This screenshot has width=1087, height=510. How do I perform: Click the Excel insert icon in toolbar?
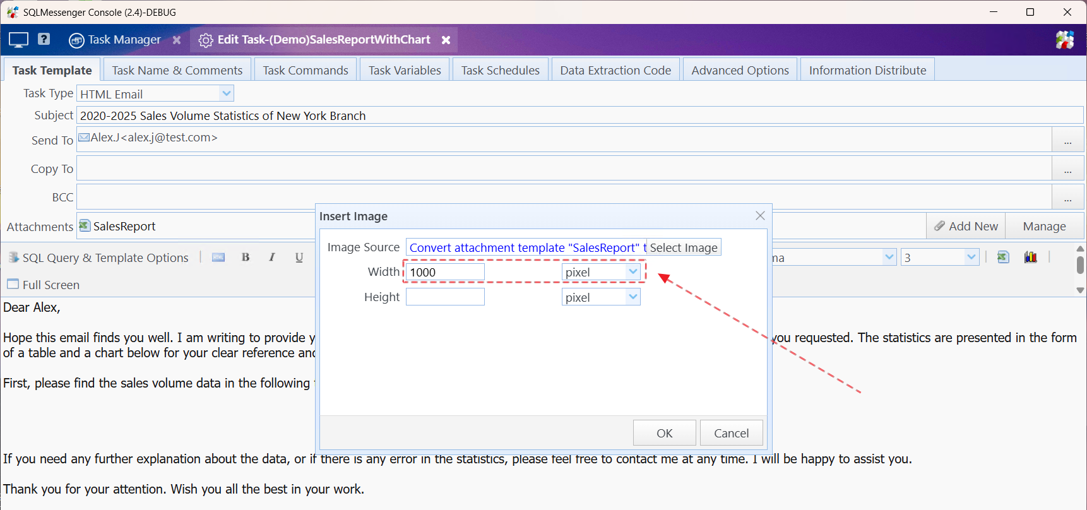point(1003,257)
